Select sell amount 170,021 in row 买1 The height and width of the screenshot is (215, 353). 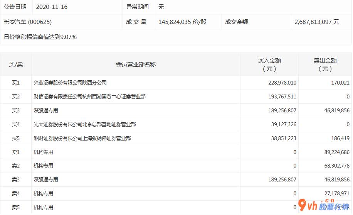(340, 83)
